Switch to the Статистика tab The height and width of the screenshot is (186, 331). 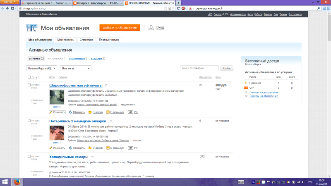coord(86,40)
